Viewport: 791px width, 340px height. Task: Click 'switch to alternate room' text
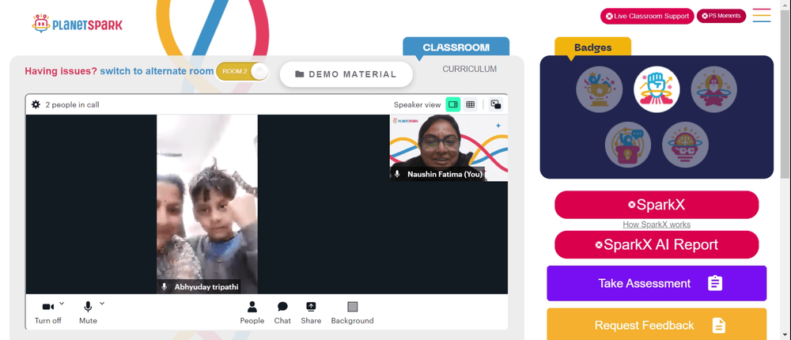point(157,71)
